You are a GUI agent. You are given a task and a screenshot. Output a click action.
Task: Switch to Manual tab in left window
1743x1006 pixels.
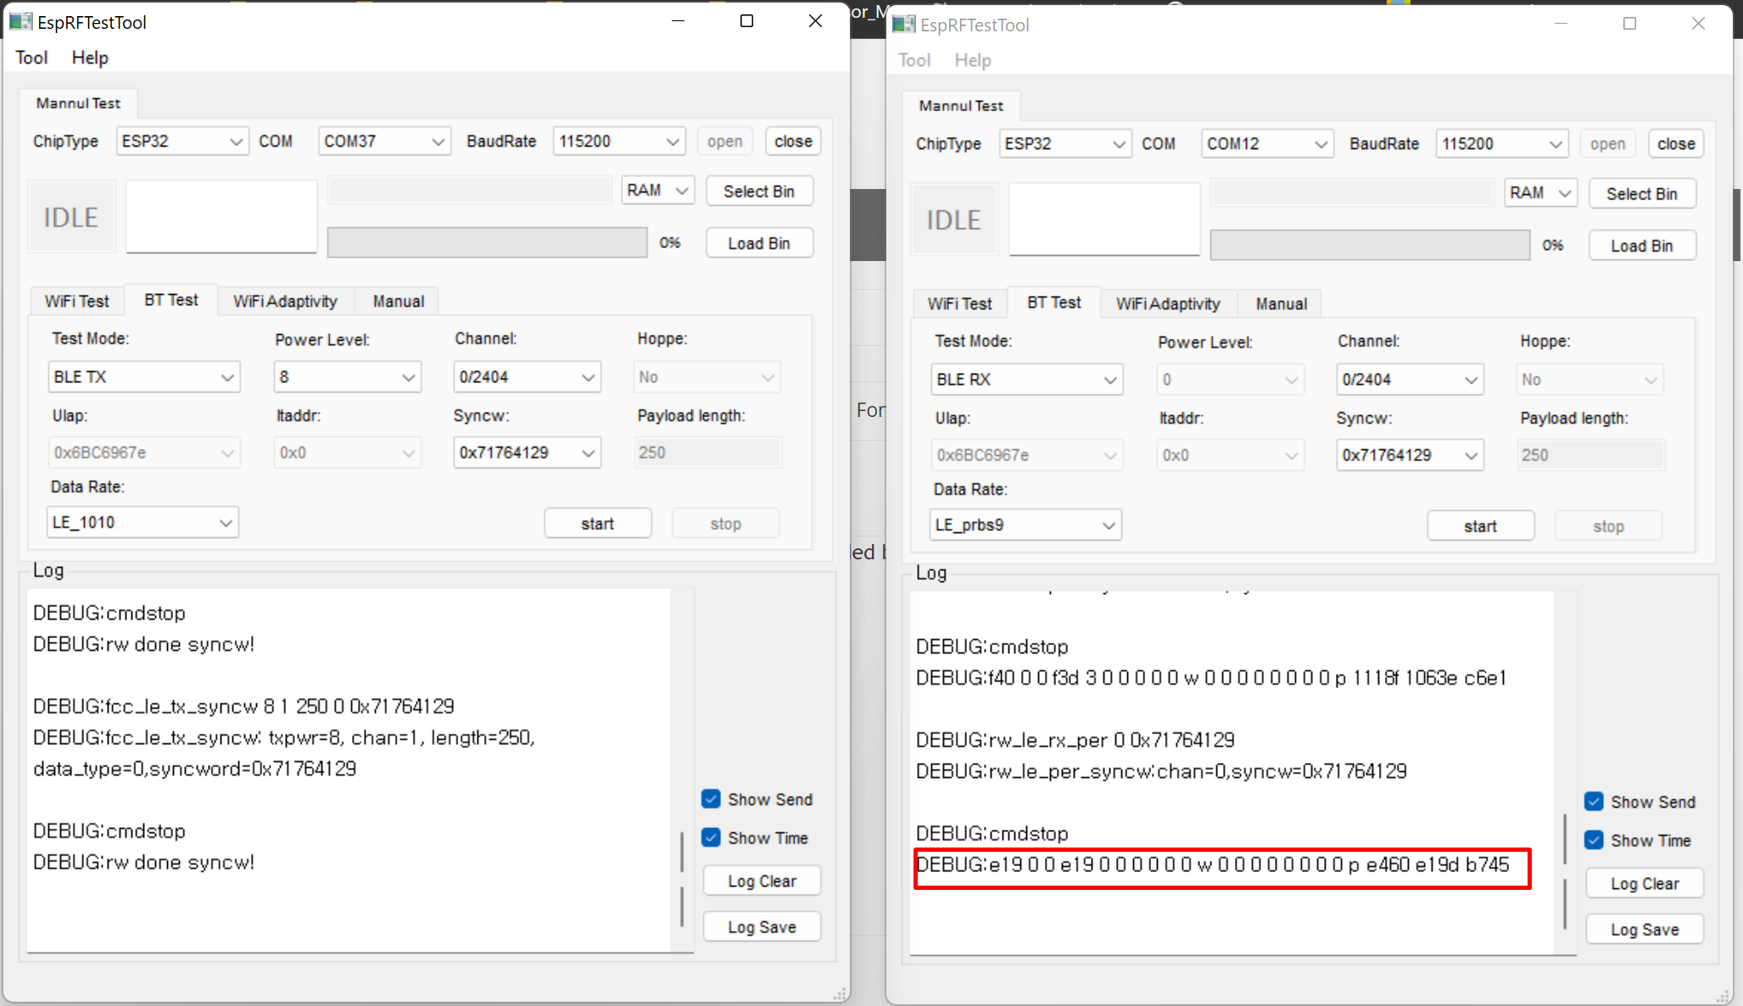click(x=398, y=302)
